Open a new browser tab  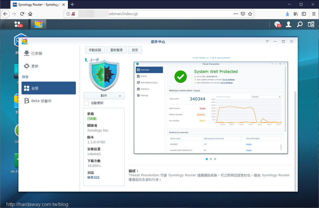point(72,4)
